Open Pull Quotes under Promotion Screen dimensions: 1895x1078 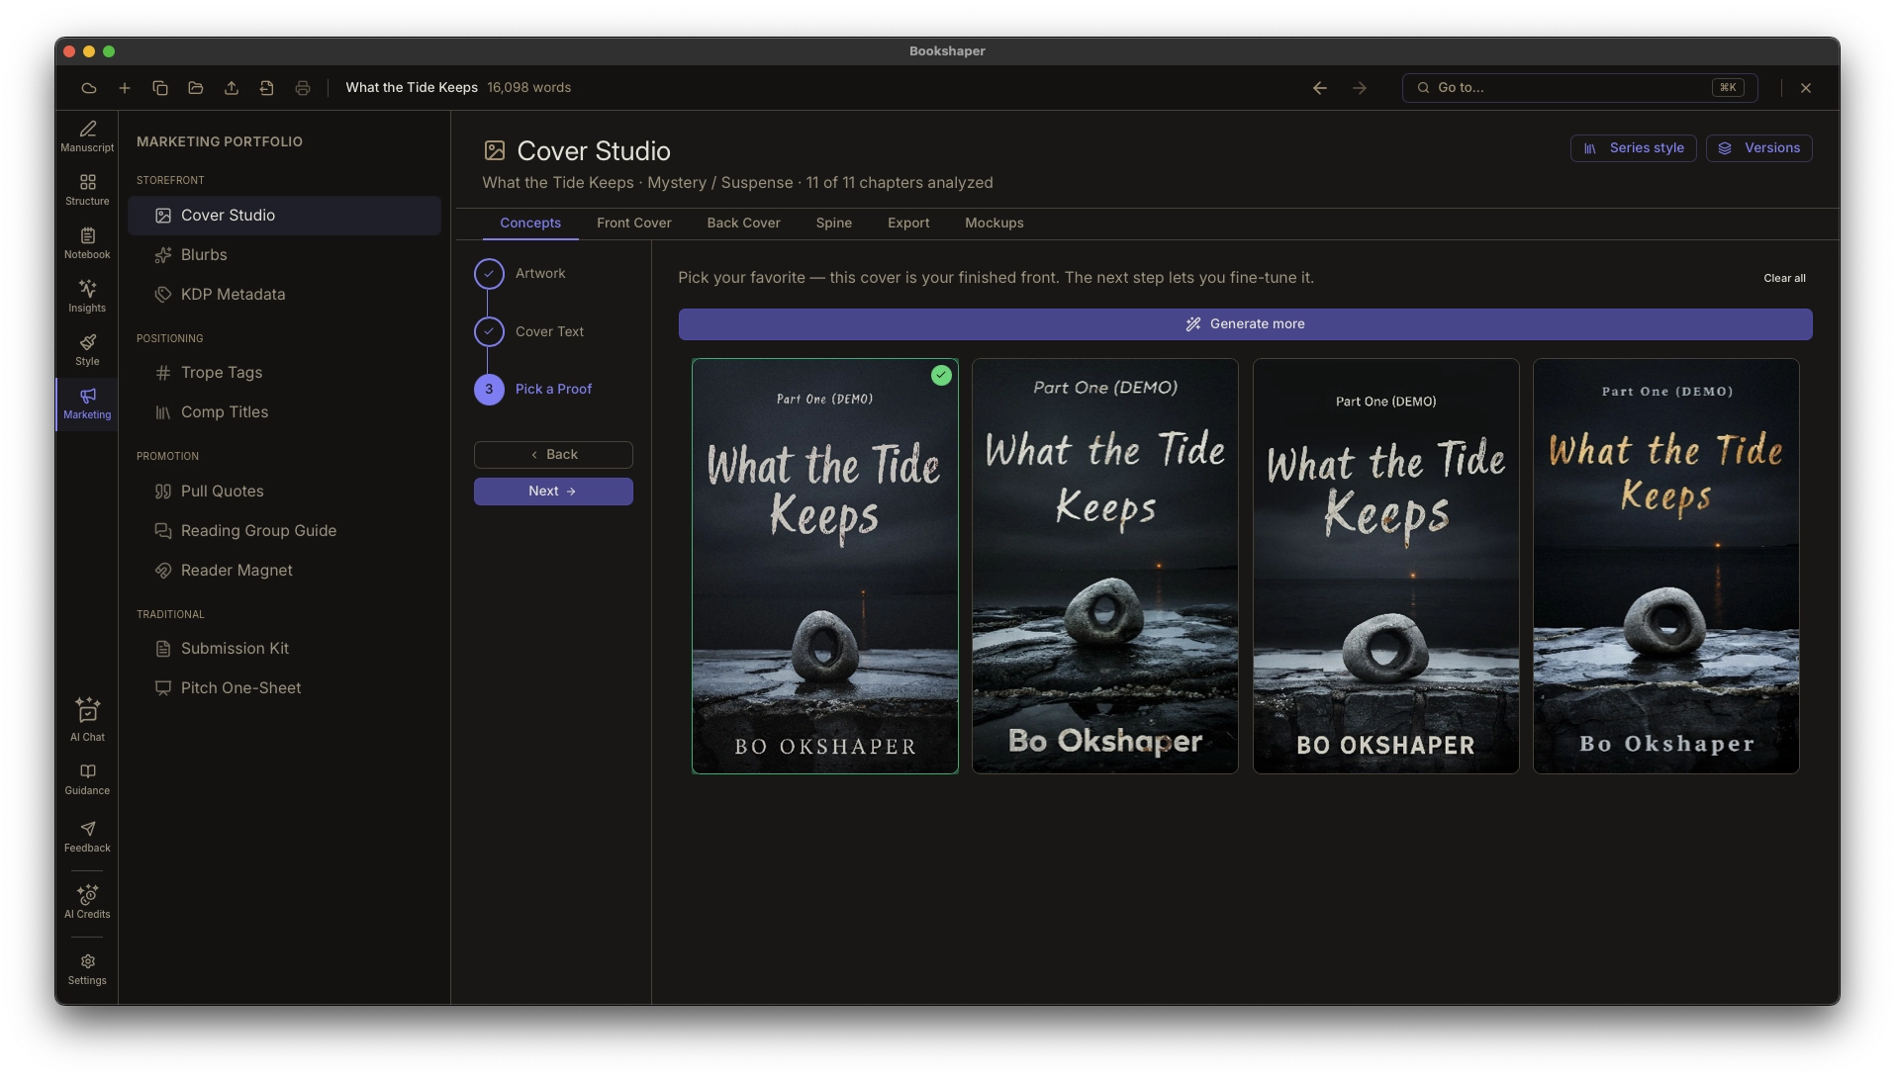tap(284, 492)
